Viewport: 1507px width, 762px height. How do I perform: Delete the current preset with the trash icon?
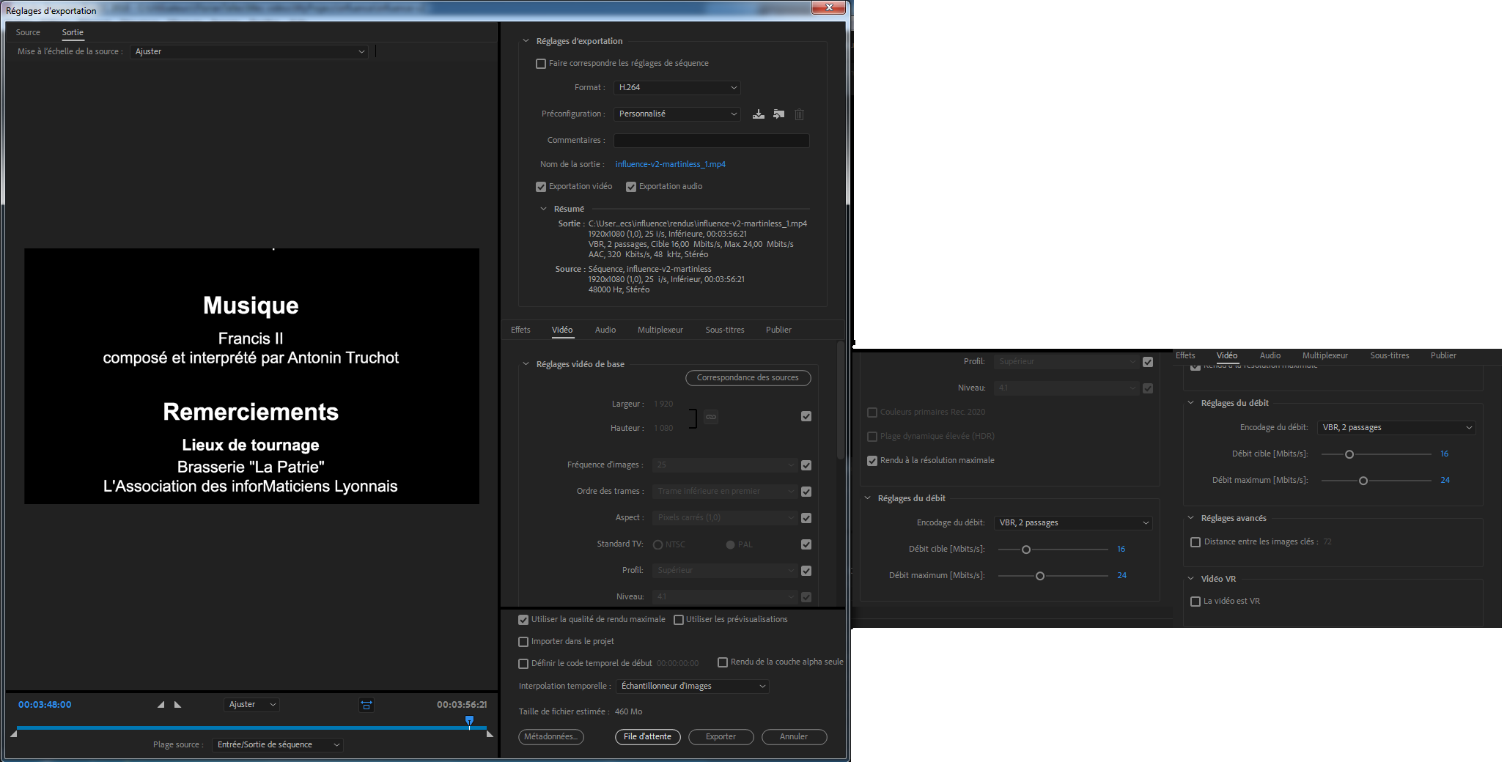point(799,114)
